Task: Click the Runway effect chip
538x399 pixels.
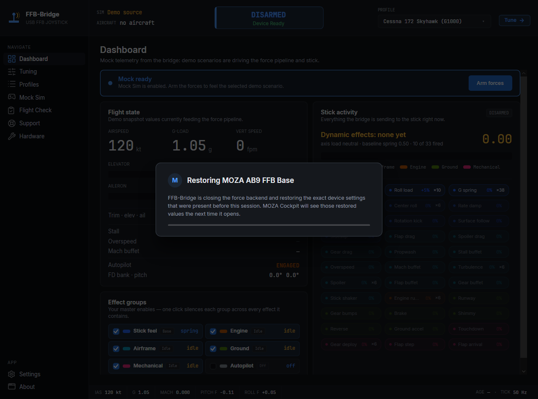Action: [479, 298]
